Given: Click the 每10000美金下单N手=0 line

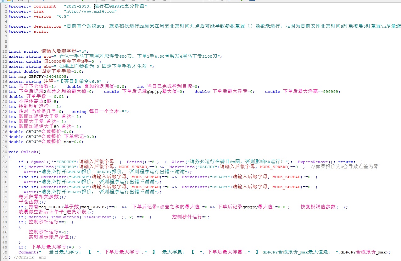Looking at the screenshot, I should (x=55, y=61).
